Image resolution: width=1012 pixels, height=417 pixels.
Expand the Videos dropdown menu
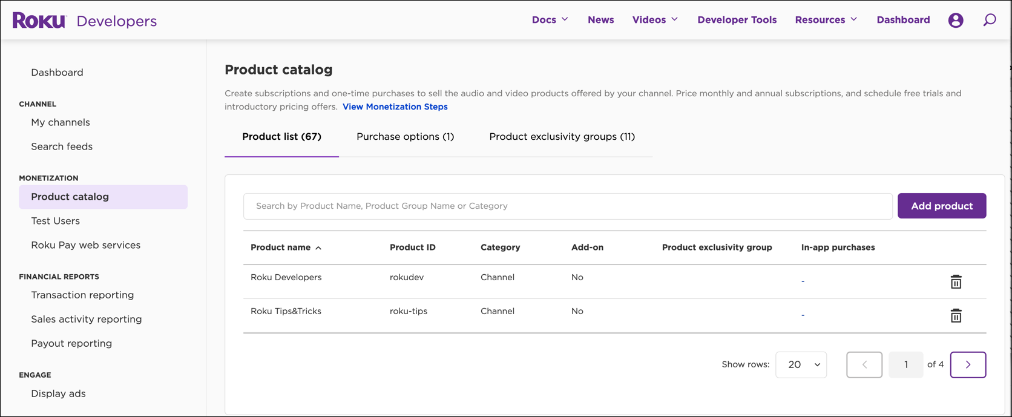[x=655, y=20]
